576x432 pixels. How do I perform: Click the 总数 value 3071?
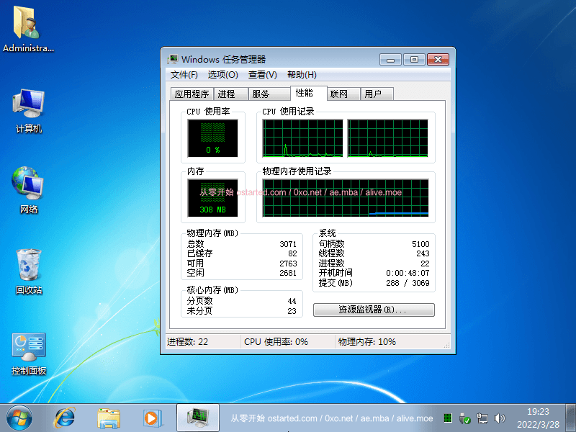click(x=287, y=244)
